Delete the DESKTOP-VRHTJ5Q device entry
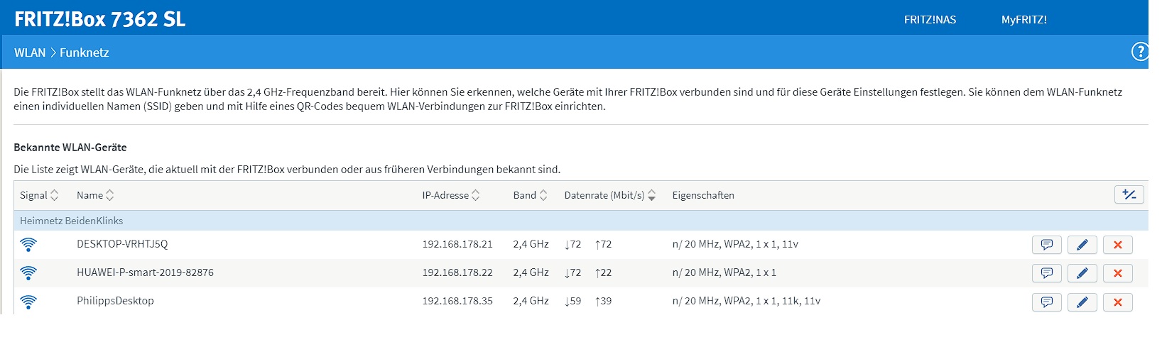 1117,245
